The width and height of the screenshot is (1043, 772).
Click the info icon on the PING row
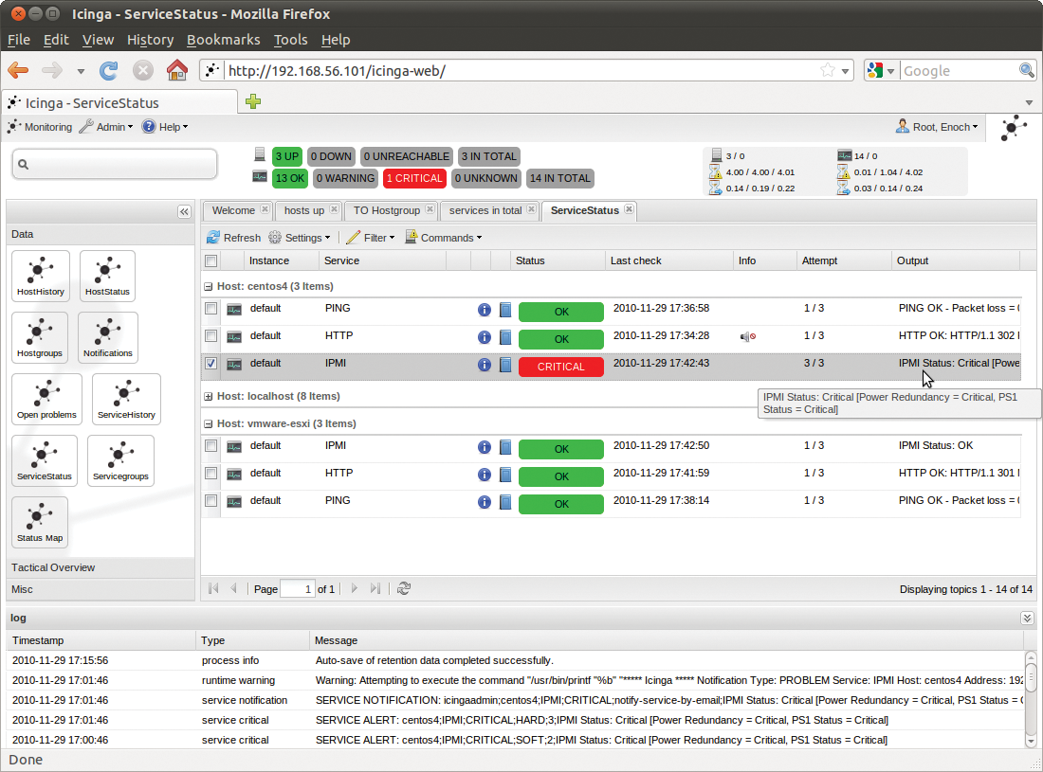(484, 310)
